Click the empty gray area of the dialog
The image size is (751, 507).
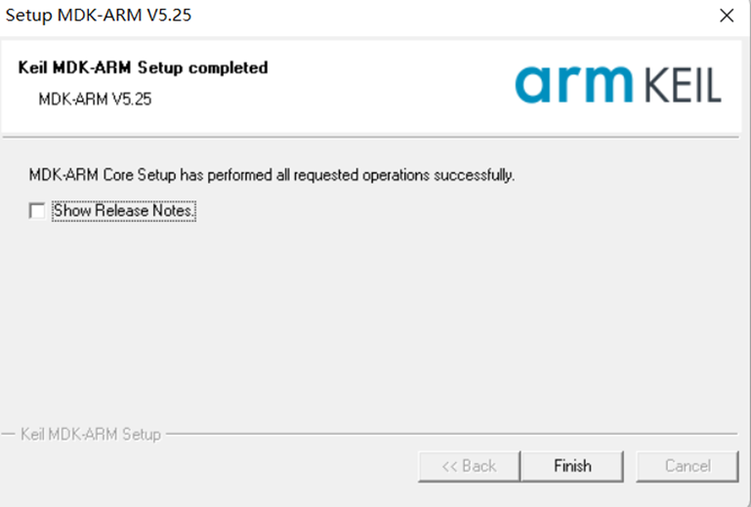(391, 322)
